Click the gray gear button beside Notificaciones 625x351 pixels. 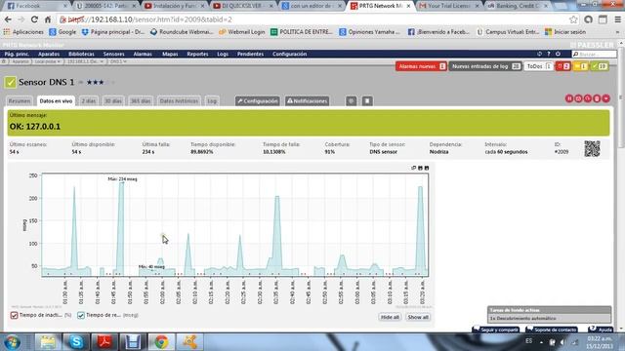pyautogui.click(x=352, y=101)
